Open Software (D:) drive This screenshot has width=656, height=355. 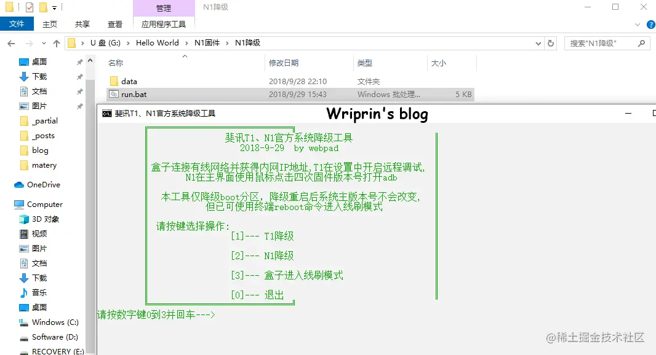[x=54, y=337]
